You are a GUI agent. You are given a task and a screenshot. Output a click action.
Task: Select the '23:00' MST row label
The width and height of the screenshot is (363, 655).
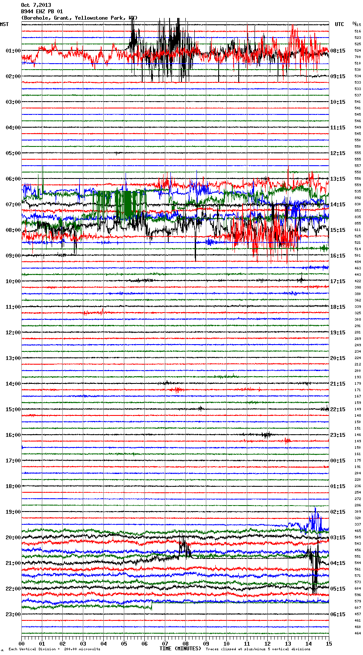pyautogui.click(x=13, y=614)
